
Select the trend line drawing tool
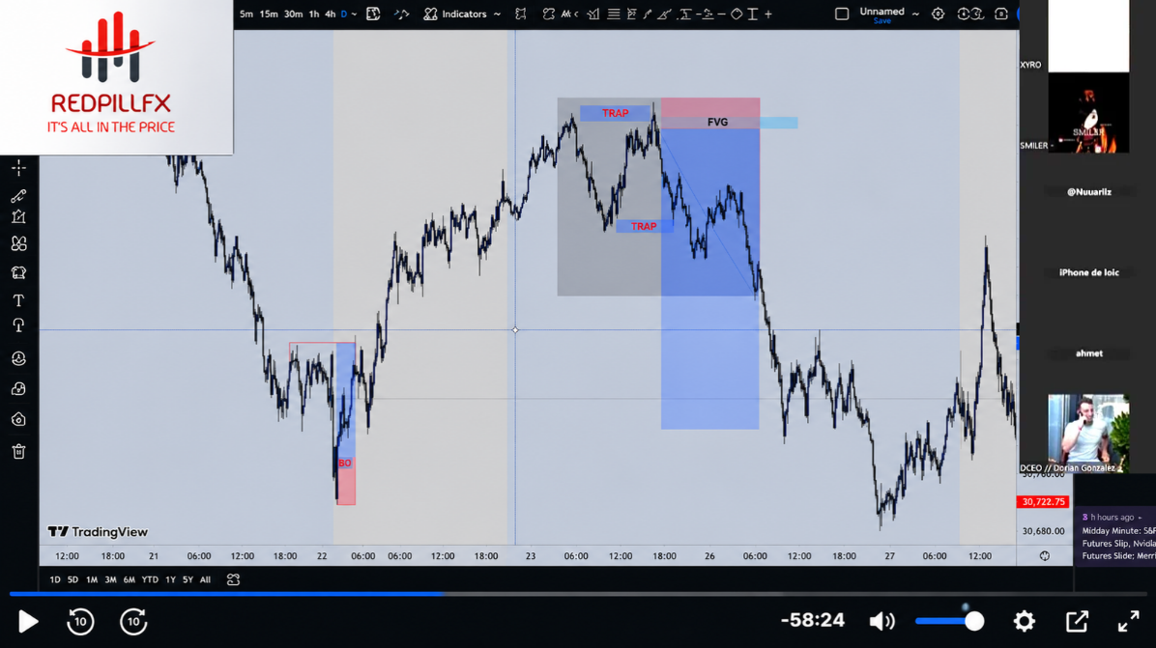(18, 195)
